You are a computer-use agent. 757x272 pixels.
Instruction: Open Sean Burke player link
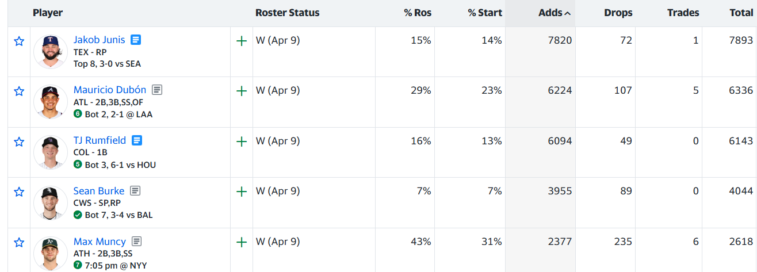coord(99,190)
